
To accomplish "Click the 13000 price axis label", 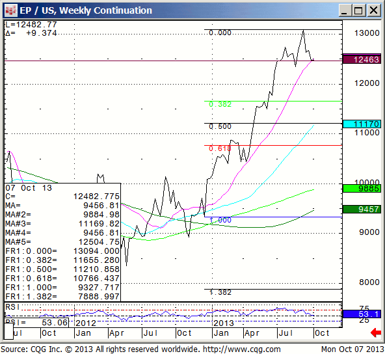I will pyautogui.click(x=367, y=33).
